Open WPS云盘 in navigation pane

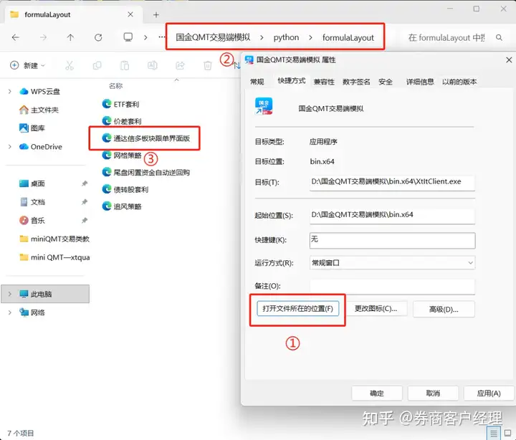pyautogui.click(x=39, y=92)
